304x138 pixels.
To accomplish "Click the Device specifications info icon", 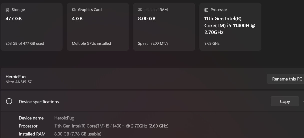I will tap(9, 101).
